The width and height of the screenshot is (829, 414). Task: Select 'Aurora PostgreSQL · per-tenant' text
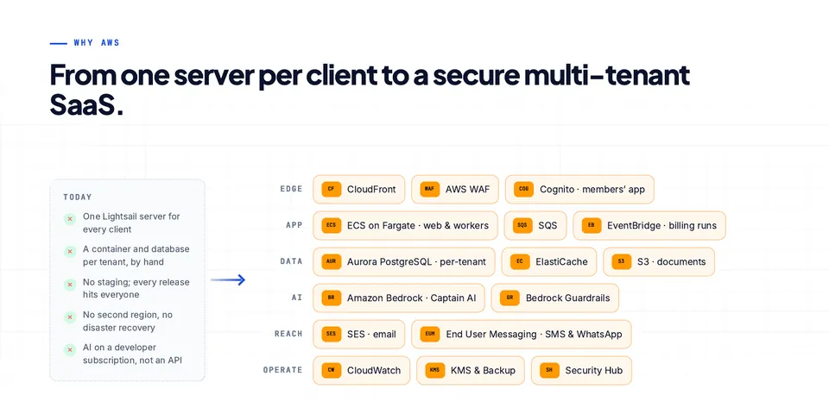(x=416, y=261)
